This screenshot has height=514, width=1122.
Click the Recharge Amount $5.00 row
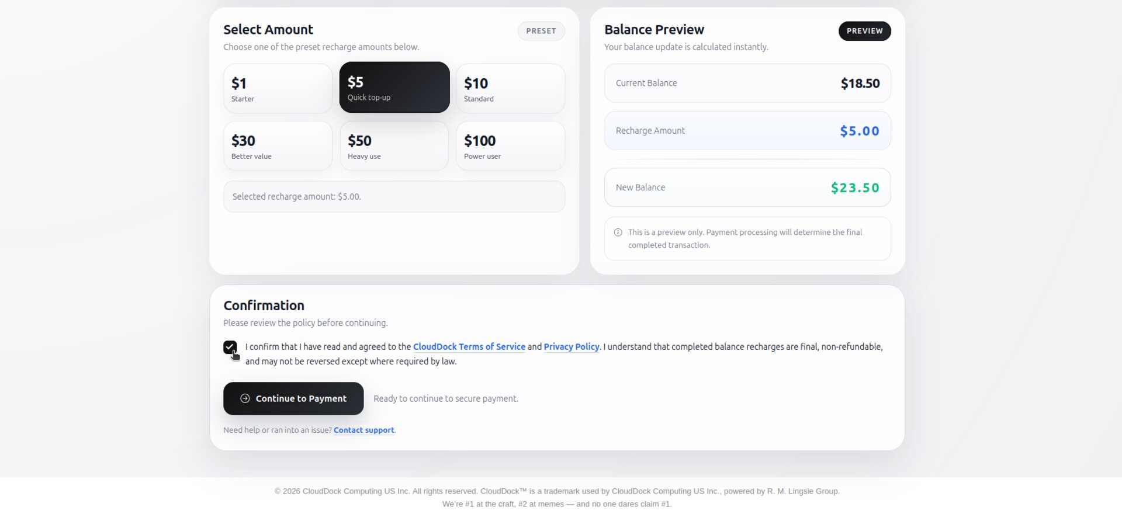coord(747,131)
